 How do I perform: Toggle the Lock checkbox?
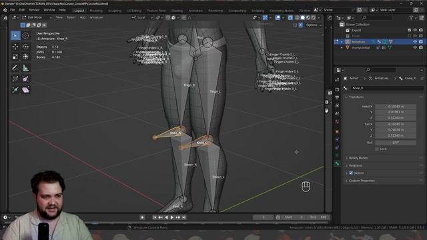pyautogui.click(x=377, y=149)
